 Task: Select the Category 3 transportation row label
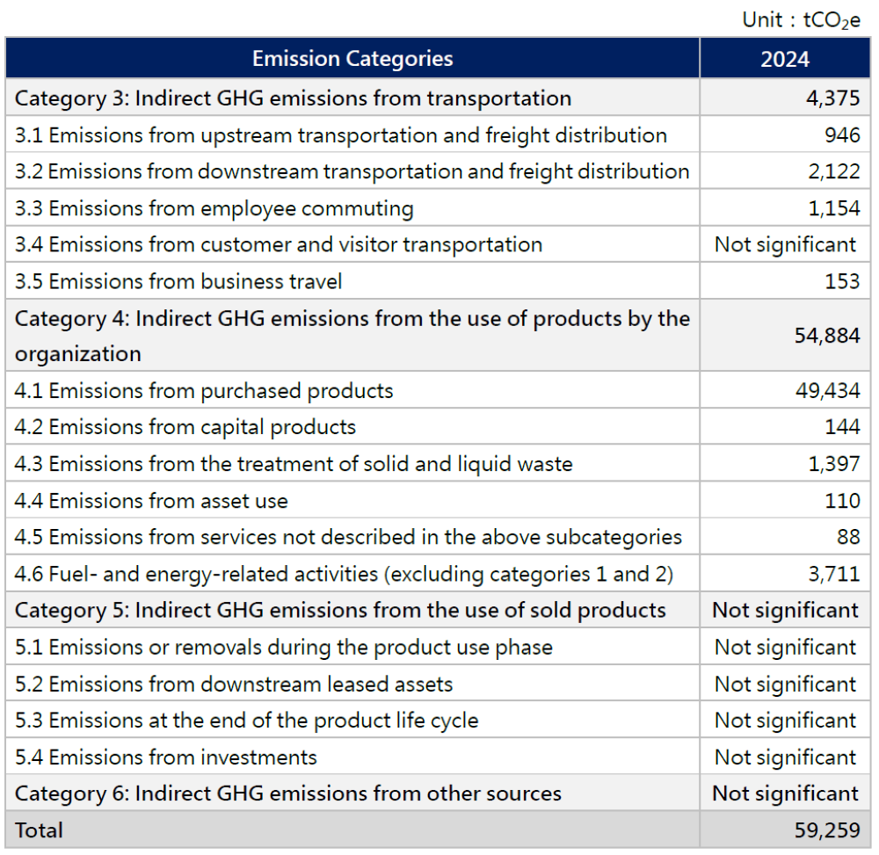(x=293, y=98)
